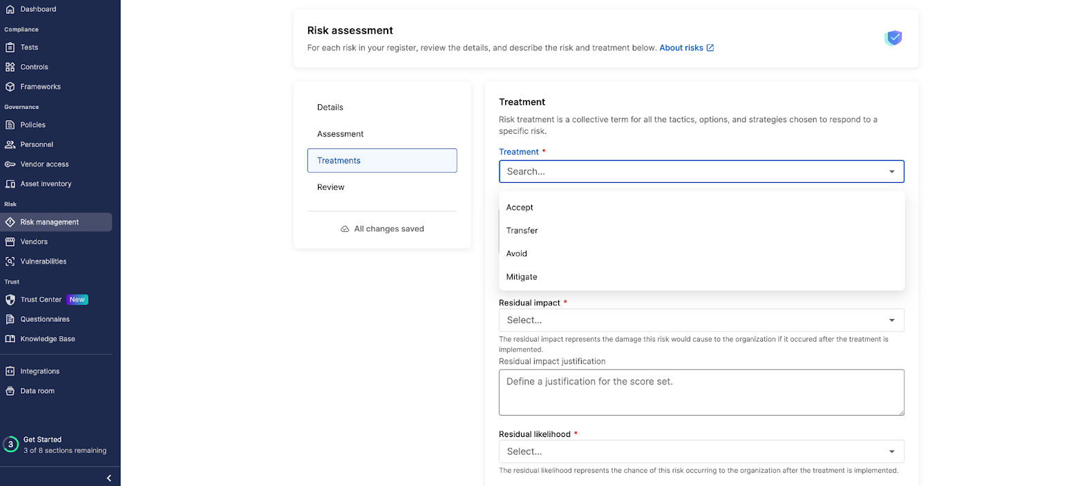Click the Integrations icon in sidebar
Viewport: 1089px width, 486px height.
10,371
